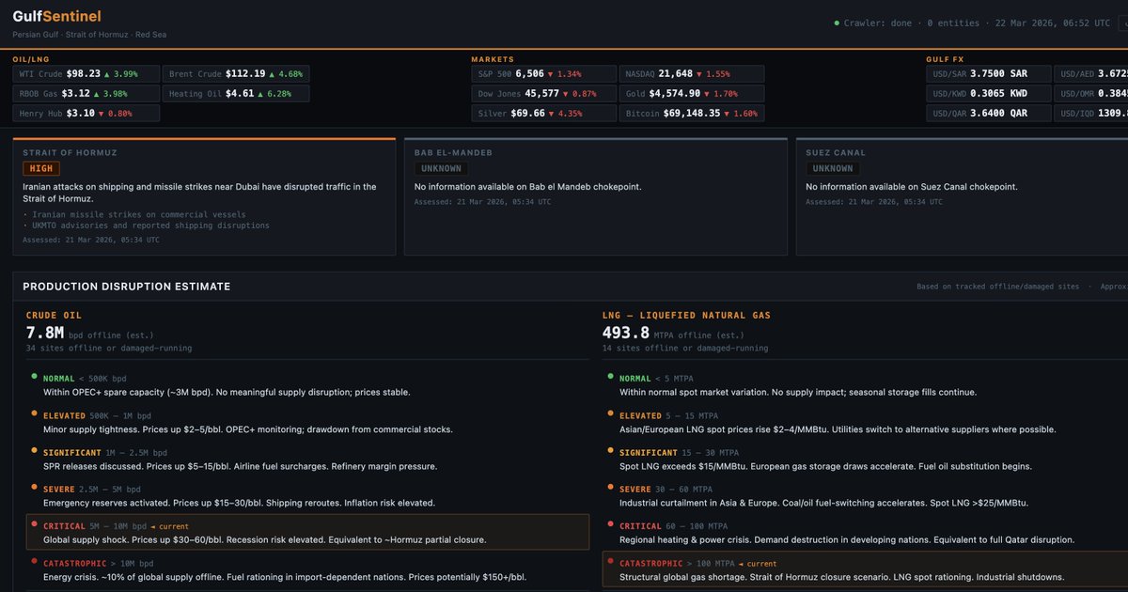Click the USD/KWD 0.3065 rate
The width and height of the screenshot is (1128, 592).
click(988, 94)
